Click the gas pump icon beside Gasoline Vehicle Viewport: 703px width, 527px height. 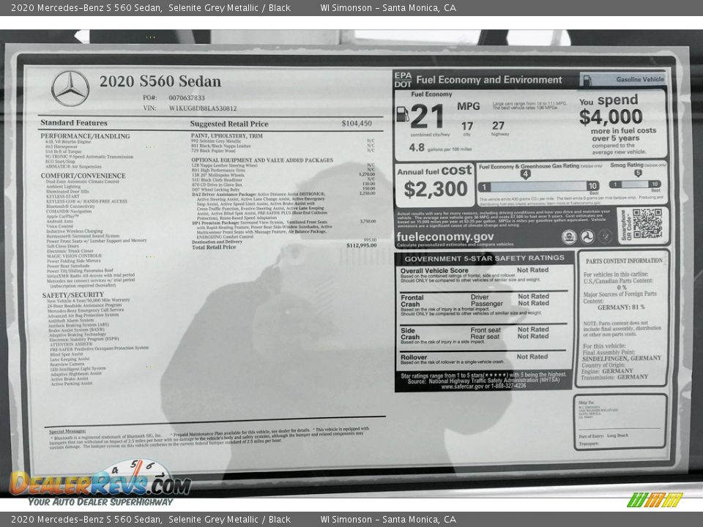pos(587,79)
